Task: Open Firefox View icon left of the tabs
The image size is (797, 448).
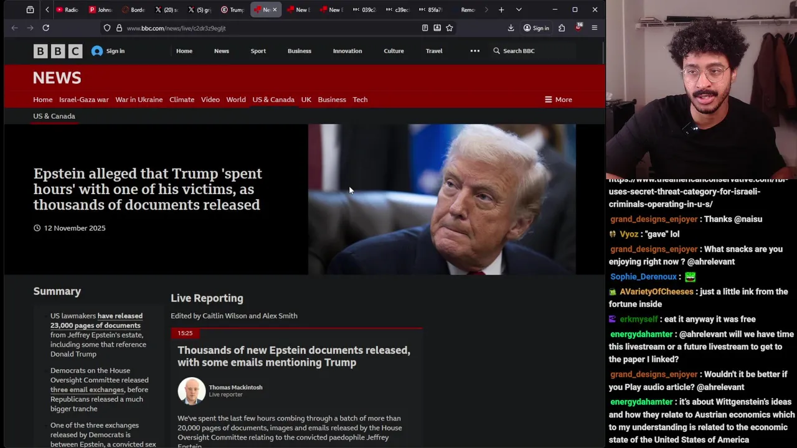Action: [x=30, y=10]
